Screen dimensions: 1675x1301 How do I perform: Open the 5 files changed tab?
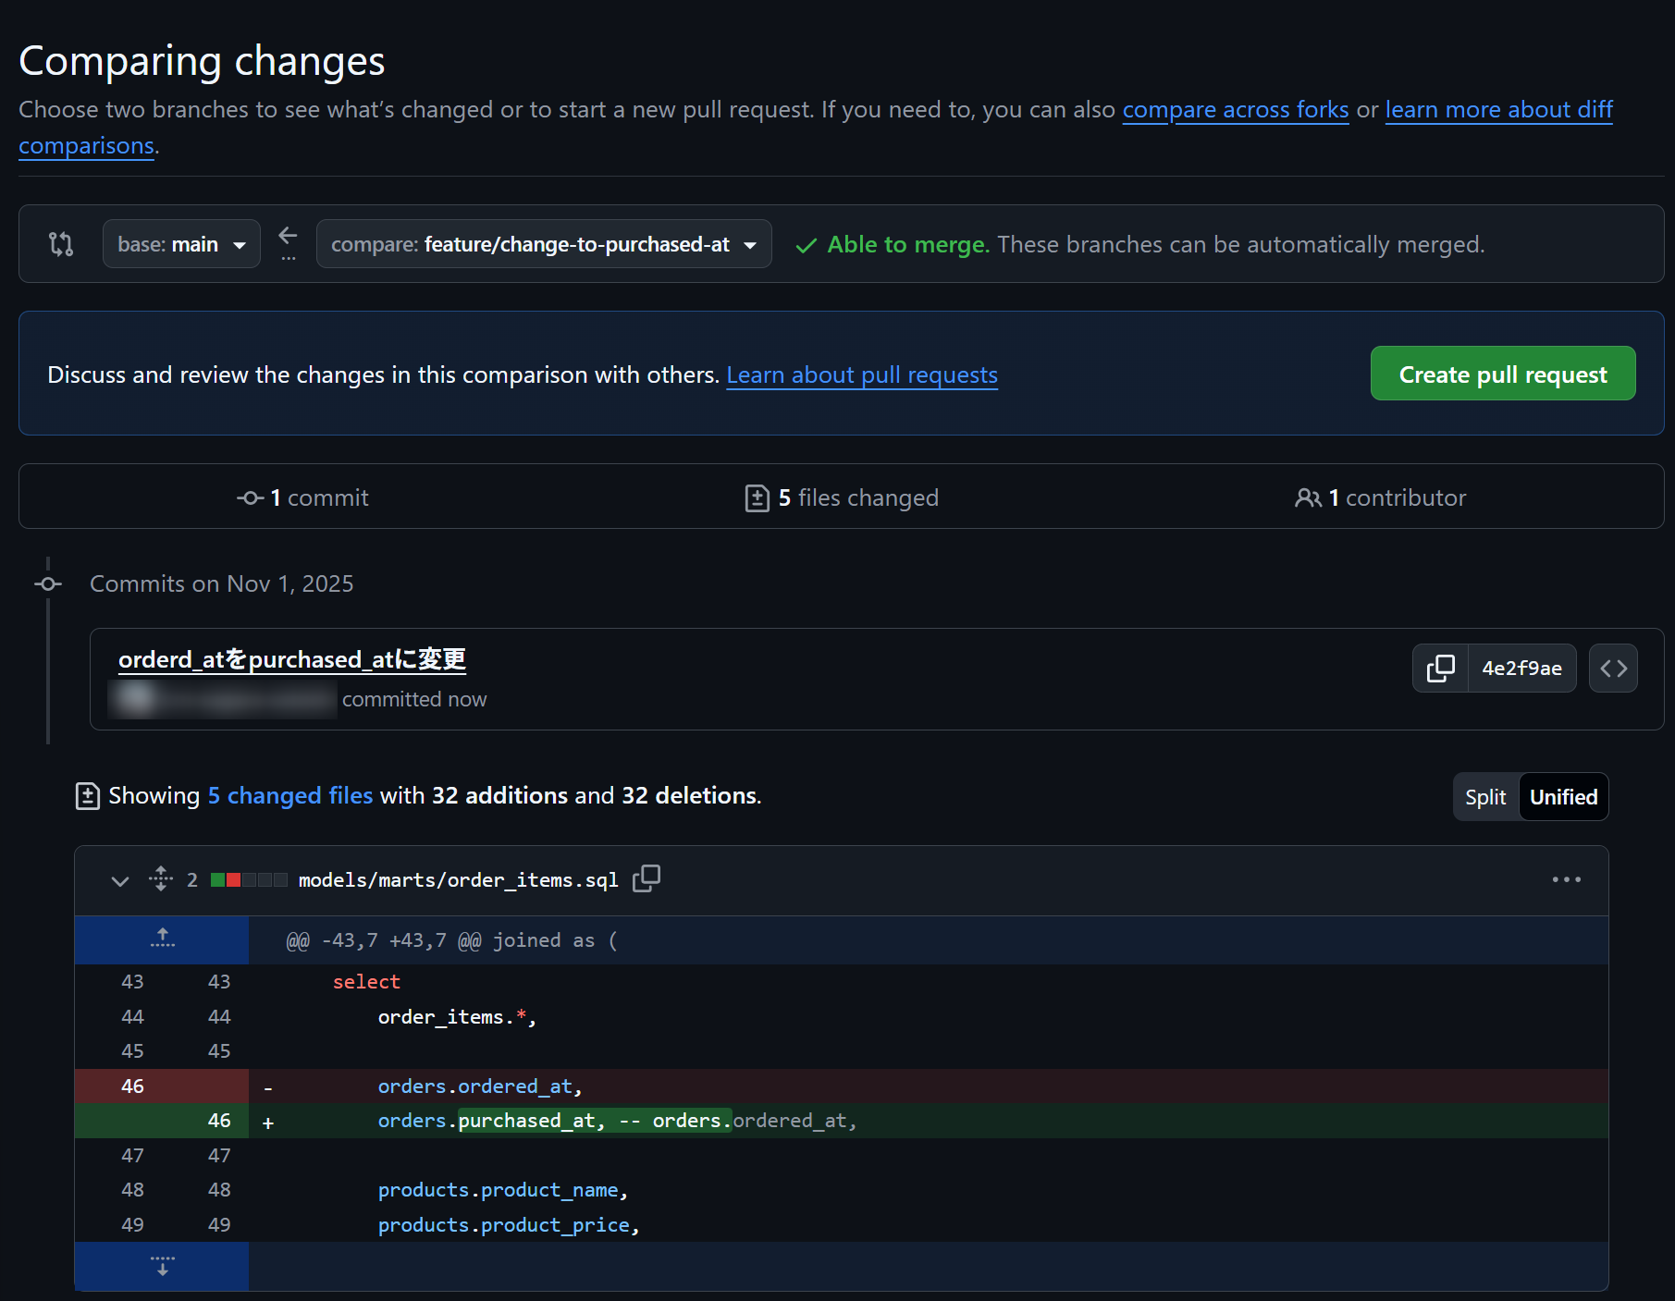tap(842, 497)
